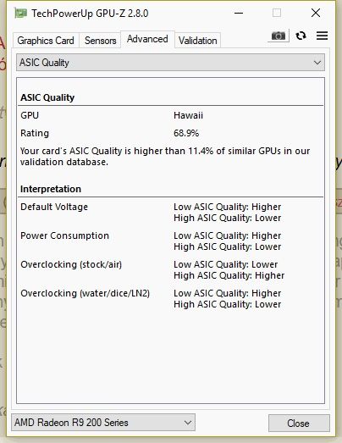Select the Overclocking (stock/air) row

click(x=172, y=270)
